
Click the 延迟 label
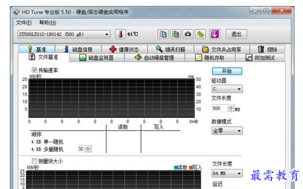(x=217, y=184)
